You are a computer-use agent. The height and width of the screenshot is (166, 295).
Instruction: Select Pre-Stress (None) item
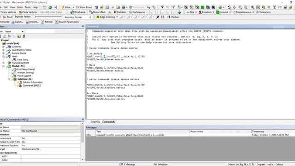(x=26, y=69)
